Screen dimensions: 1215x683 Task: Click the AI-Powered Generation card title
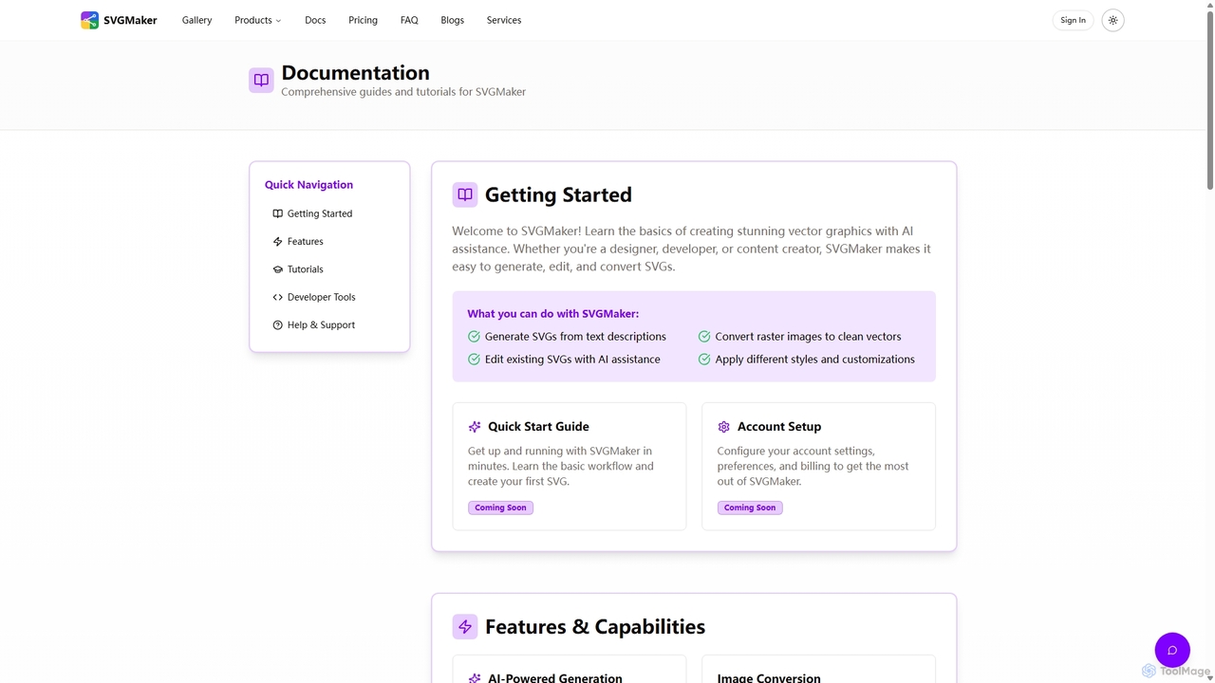click(x=555, y=678)
